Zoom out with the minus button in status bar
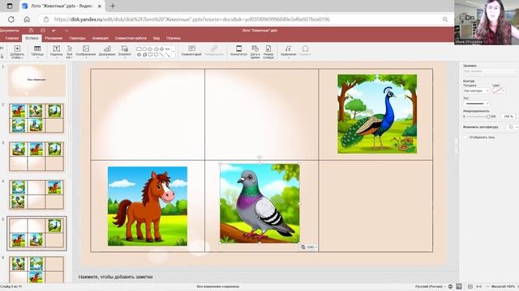519x291 pixels. (487, 286)
